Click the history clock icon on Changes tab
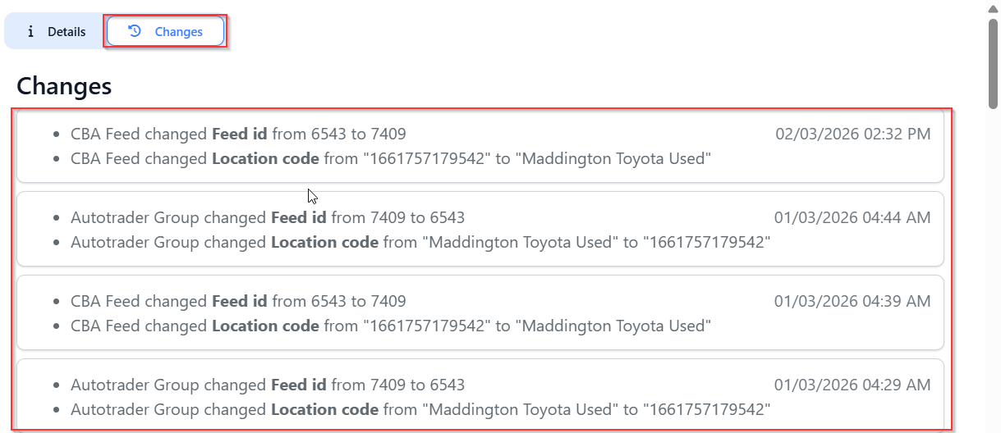1001x433 pixels. click(x=135, y=31)
